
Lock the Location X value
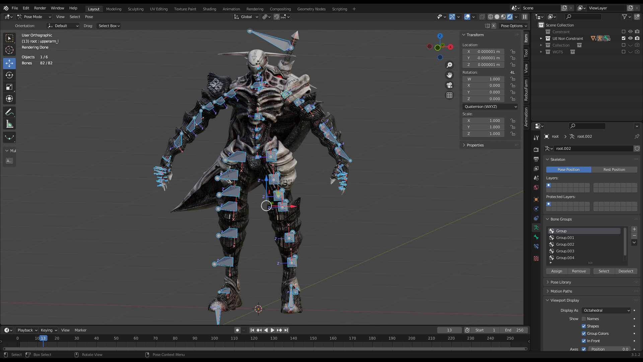tap(513, 52)
